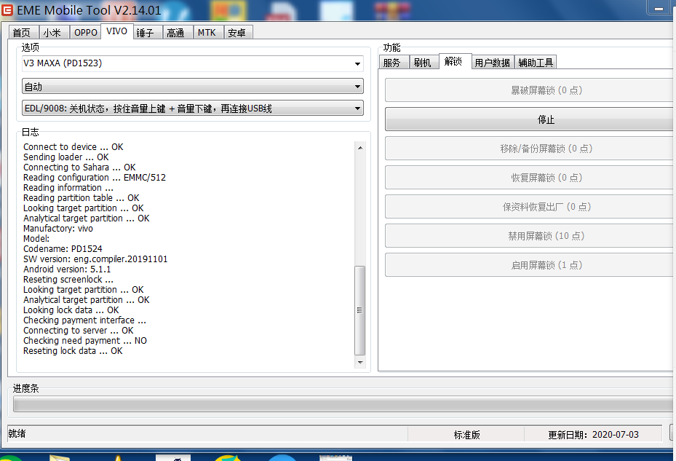Click the 标准版 status bar entry

pos(466,435)
